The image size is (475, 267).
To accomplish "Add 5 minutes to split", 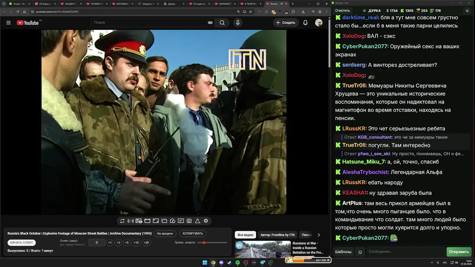I will [x=127, y=243].
